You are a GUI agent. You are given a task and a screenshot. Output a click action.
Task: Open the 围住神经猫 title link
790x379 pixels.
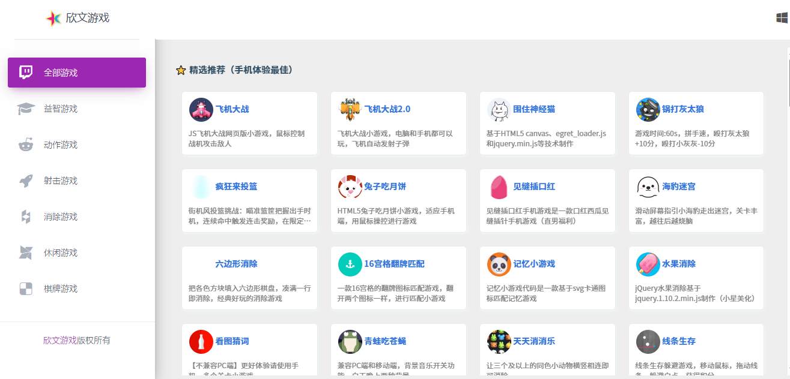tap(534, 109)
